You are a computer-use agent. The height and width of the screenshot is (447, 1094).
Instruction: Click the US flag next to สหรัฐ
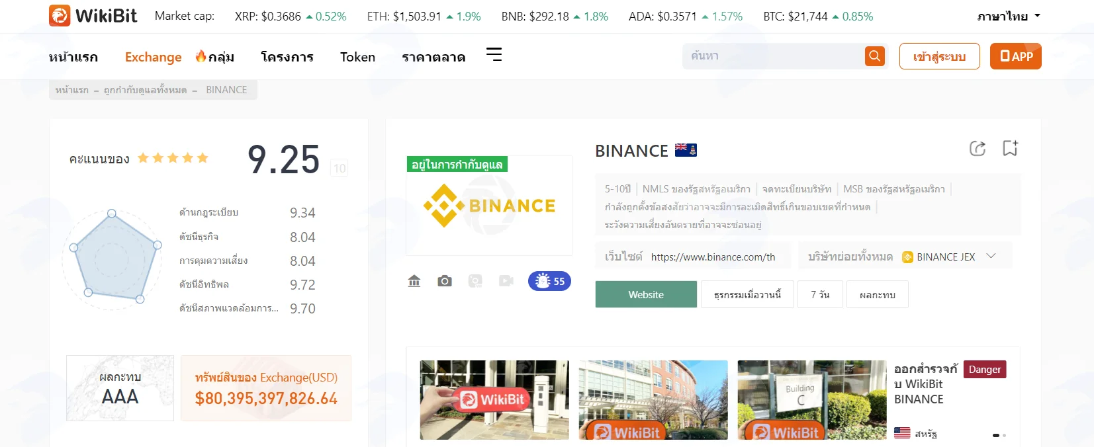pos(902,433)
